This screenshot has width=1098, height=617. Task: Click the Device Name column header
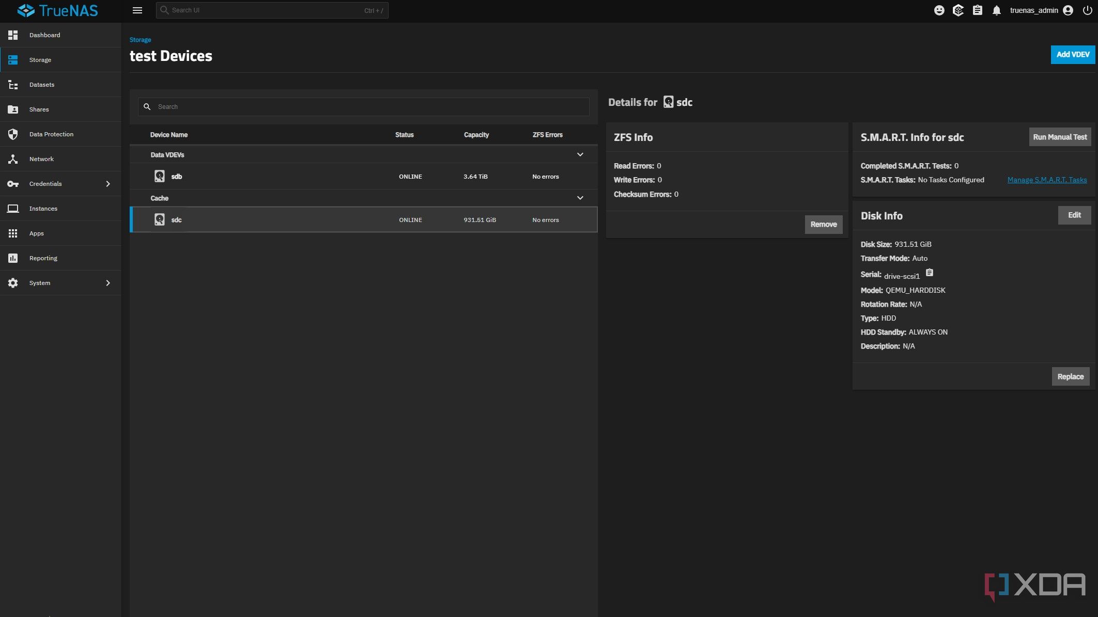click(169, 135)
